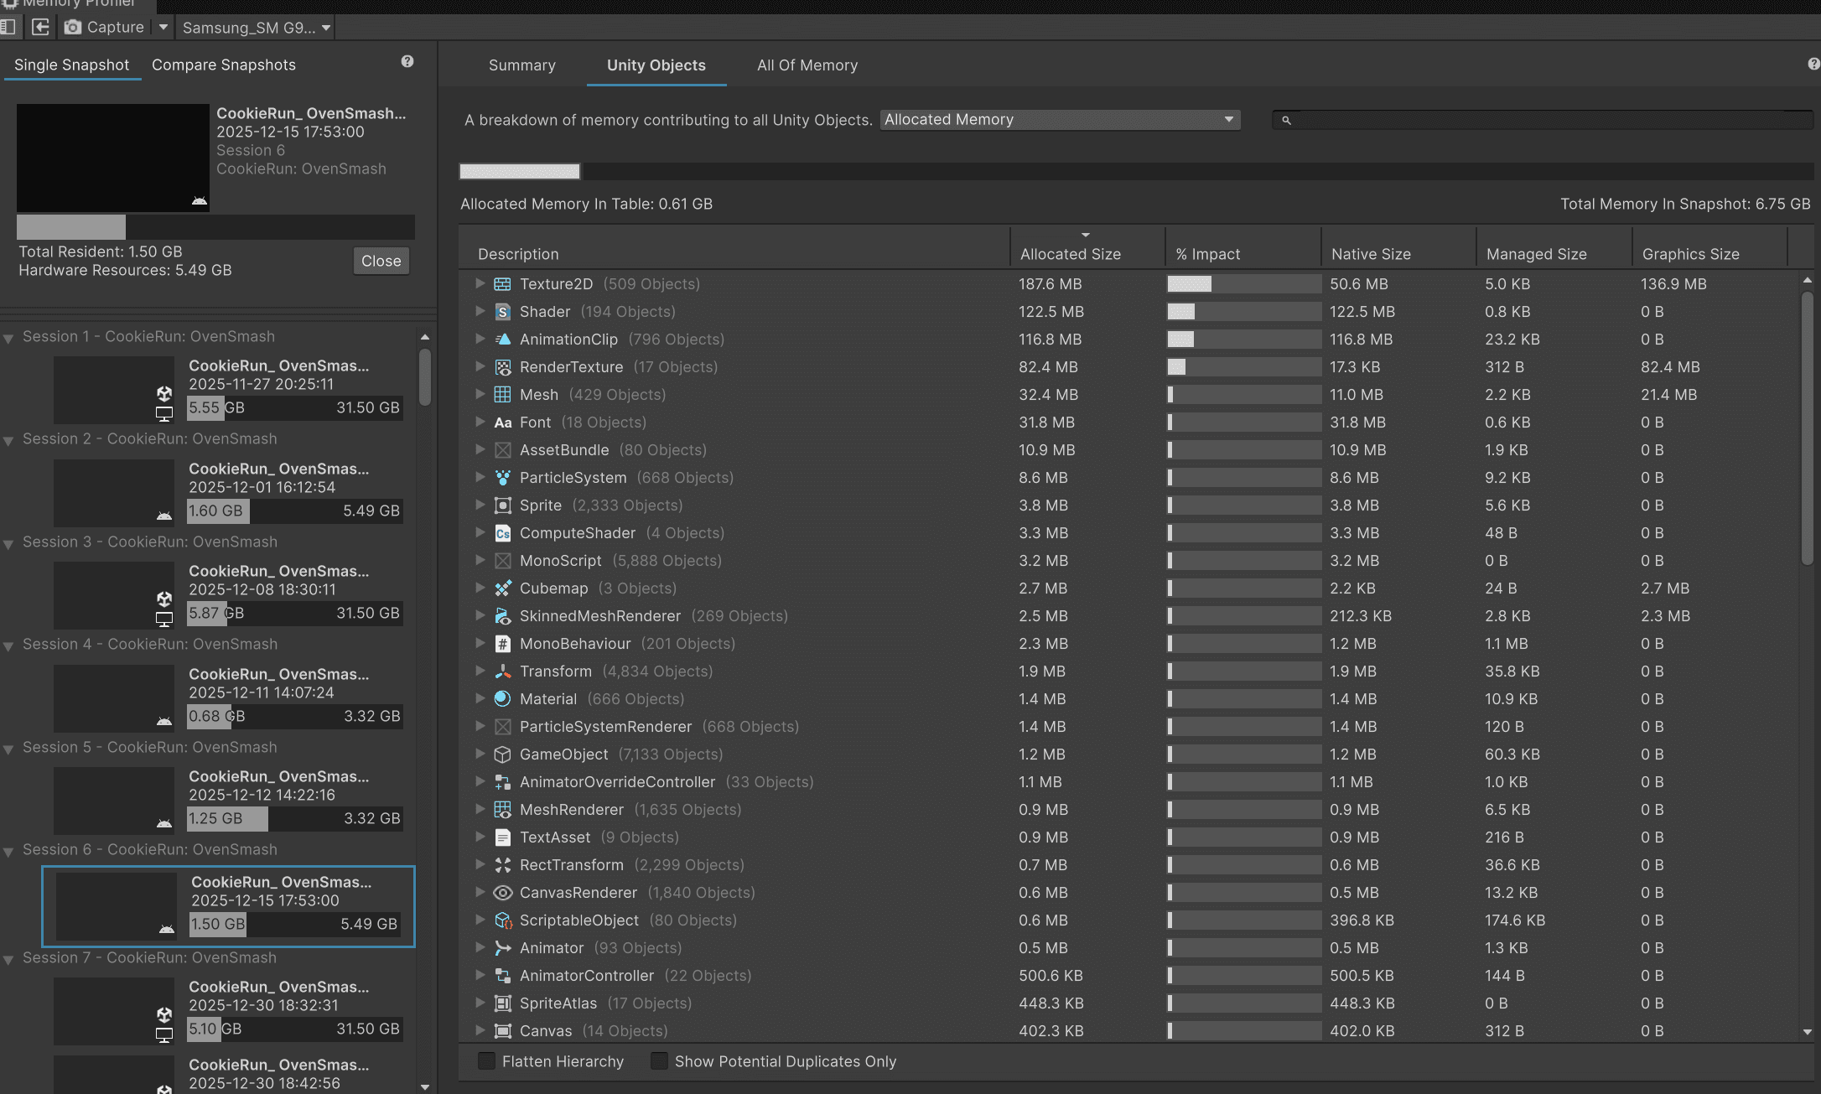1821x1094 pixels.
Task: Expand the AssetBundle row
Action: (480, 449)
